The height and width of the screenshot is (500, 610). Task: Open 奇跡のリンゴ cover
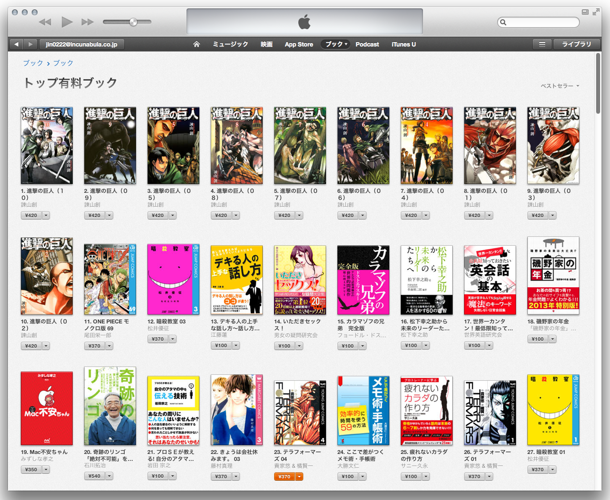[x=110, y=406]
